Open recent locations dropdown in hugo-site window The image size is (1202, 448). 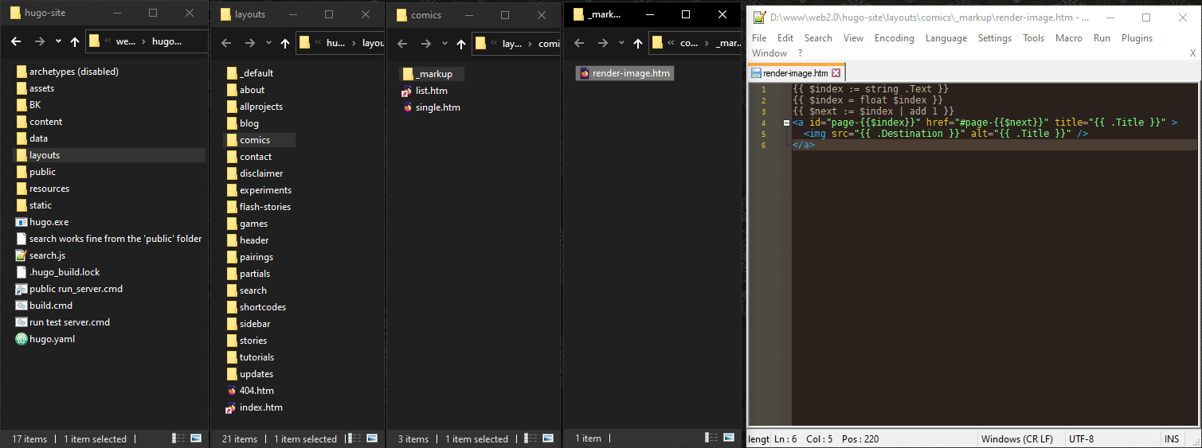coord(58,42)
